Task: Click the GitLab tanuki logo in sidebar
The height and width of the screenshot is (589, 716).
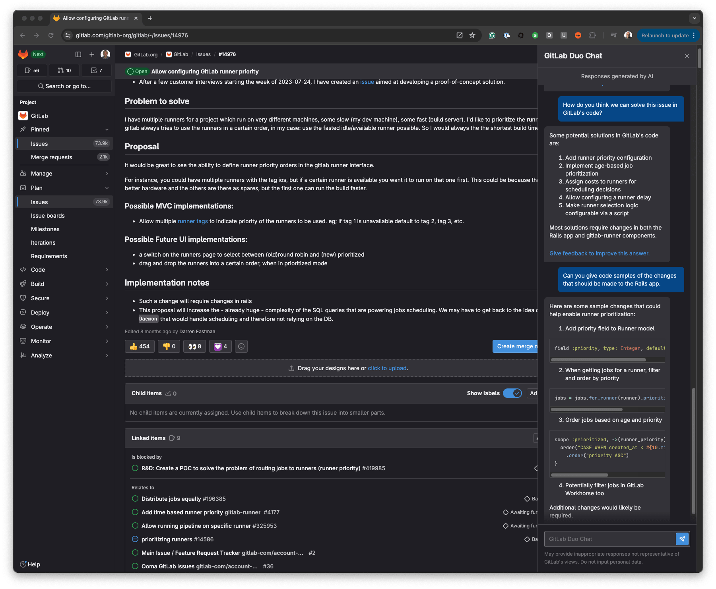Action: pos(23,54)
